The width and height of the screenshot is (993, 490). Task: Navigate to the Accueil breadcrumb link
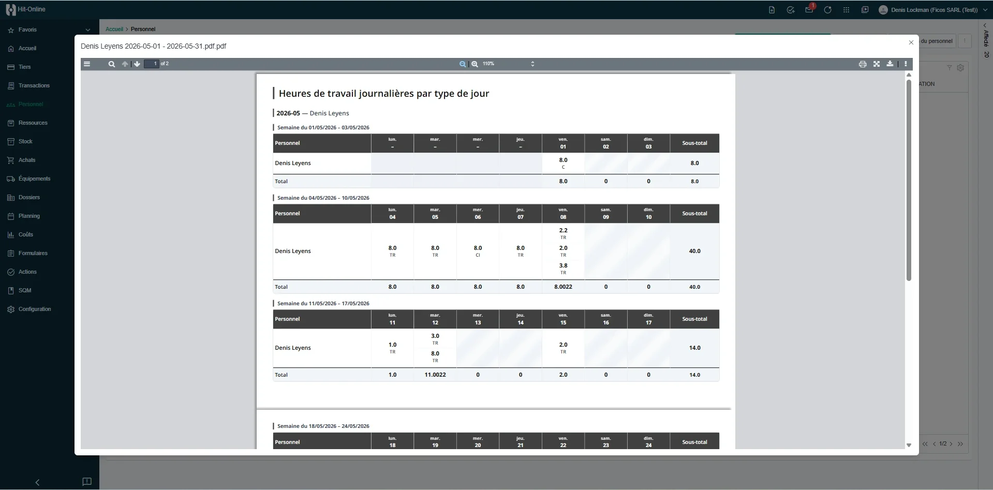tap(114, 29)
